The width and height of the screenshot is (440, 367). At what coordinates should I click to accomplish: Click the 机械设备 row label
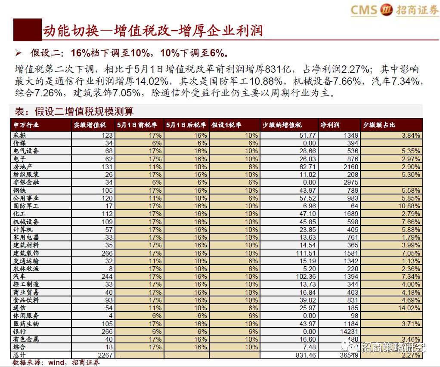(x=26, y=222)
